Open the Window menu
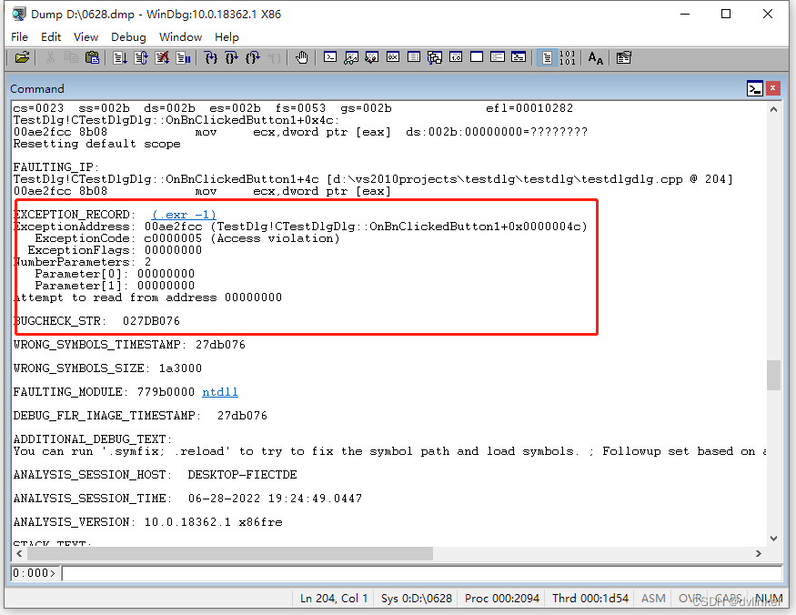The width and height of the screenshot is (796, 615). 180,37
